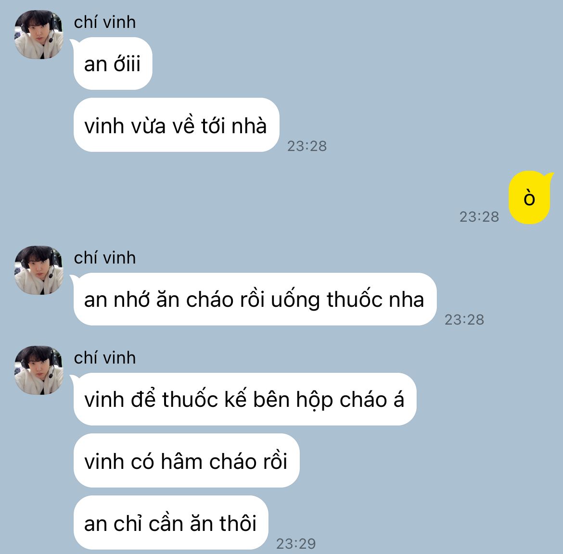Tap the 23:28 timestamp beside the yellow bubble
The height and width of the screenshot is (554, 563).
click(479, 217)
